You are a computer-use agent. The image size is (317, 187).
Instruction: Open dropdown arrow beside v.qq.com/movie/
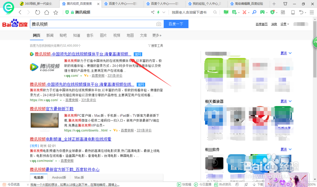56,161
